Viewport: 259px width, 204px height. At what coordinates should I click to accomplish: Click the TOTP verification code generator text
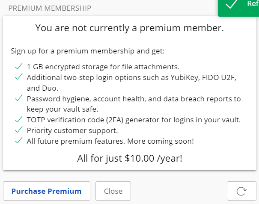(134, 120)
